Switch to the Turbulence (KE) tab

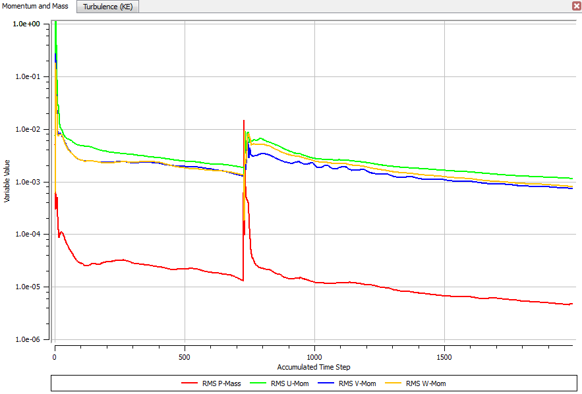pyautogui.click(x=107, y=7)
